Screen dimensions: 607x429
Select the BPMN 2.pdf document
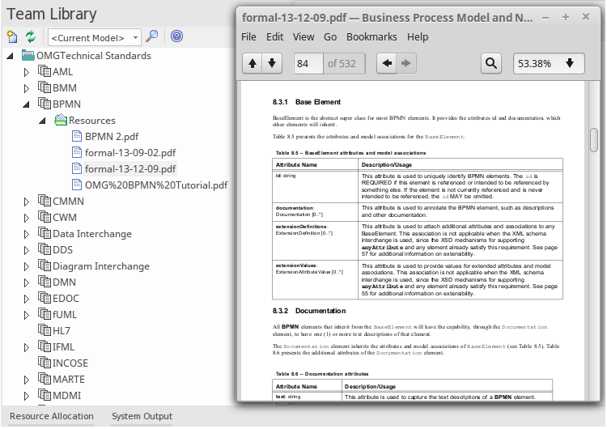111,137
